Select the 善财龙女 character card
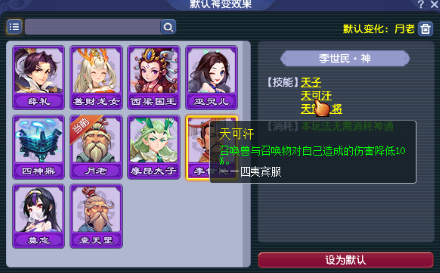 tap(96, 77)
